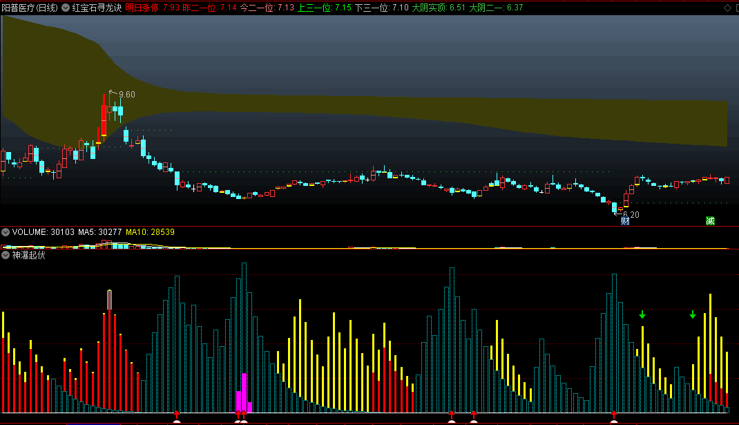Click the 神瀑起伏 indicator label
The height and width of the screenshot is (425, 739).
(29, 255)
